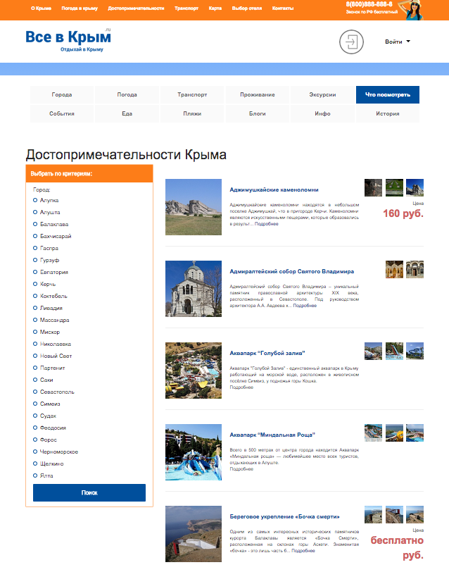Click Подробнее under Голубой залив description
This screenshot has width=449, height=572.
(x=241, y=387)
